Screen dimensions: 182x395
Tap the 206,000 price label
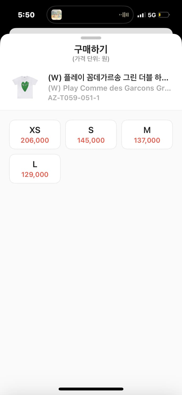pyautogui.click(x=35, y=140)
